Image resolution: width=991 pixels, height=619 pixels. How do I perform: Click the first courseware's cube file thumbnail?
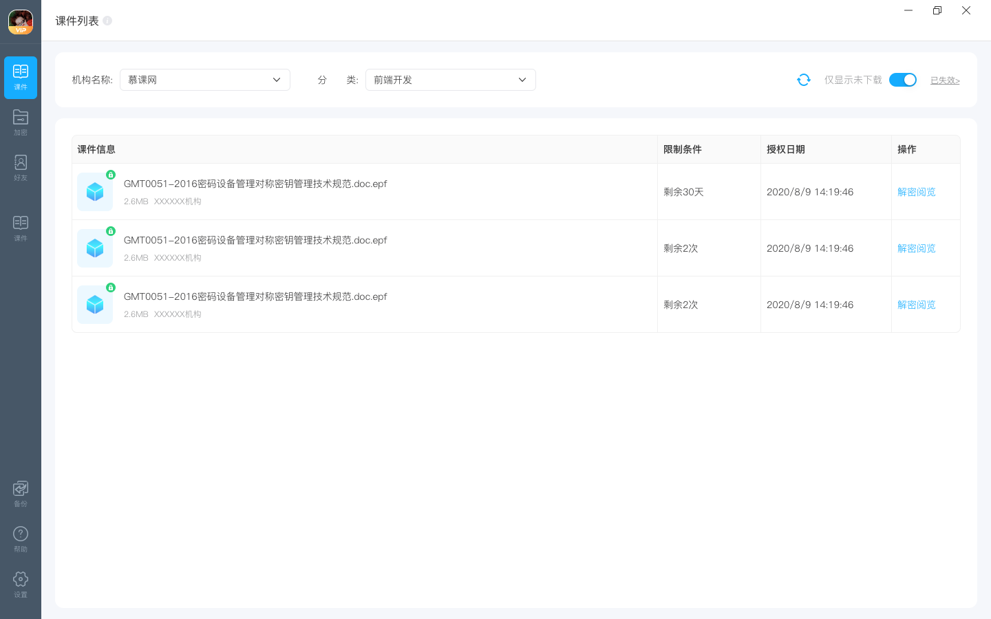(95, 192)
